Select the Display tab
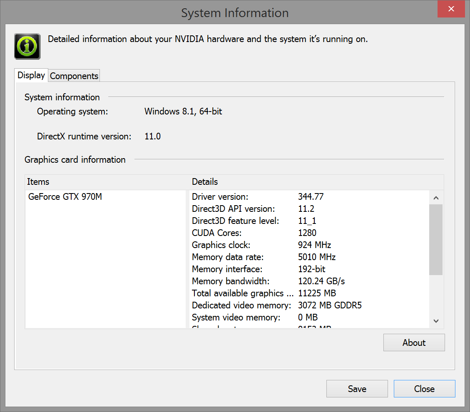Viewport: 470px width, 412px height. point(31,75)
